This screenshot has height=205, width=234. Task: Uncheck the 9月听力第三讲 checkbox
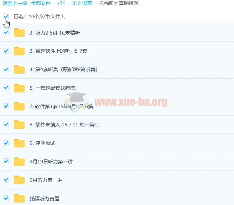[6, 180]
